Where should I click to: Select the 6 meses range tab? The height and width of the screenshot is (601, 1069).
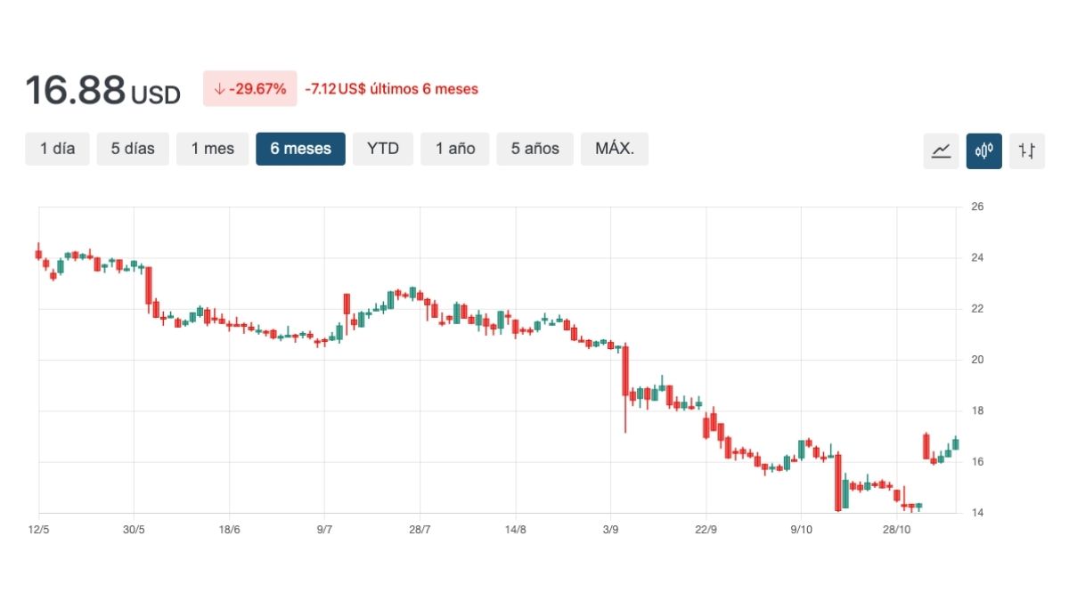click(x=300, y=149)
